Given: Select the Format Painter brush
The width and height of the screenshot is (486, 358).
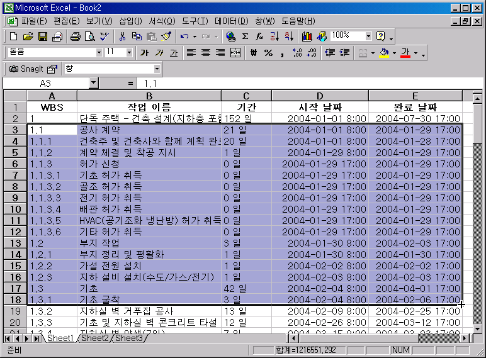Looking at the screenshot, I should 166,36.
